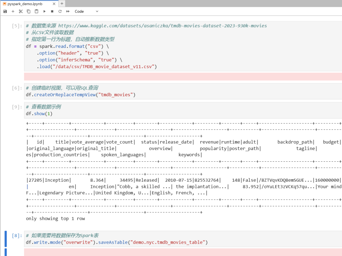Click the 'Released' status value
Image resolution: width=342 pixels, height=256 pixels.
coord(146,180)
